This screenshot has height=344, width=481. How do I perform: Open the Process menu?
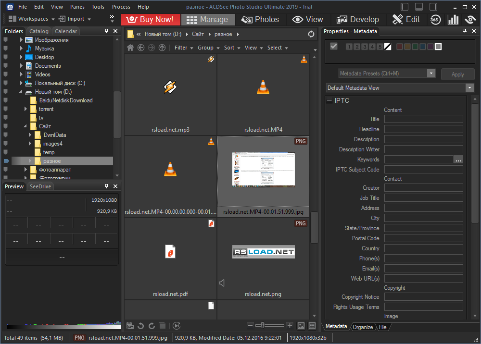point(121,7)
